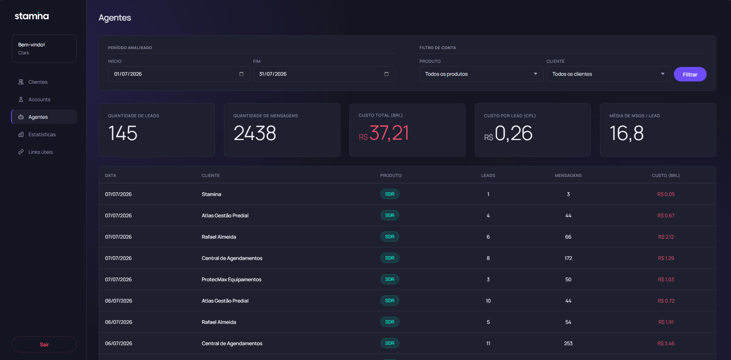Click the Bem-vindo Clark user card

pos(44,49)
